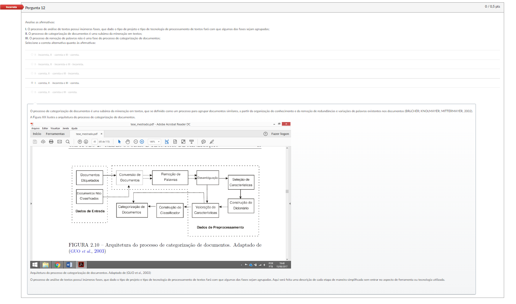Select option I incorreta, II correta, III correta
The height and width of the screenshot is (304, 516).
32,55
